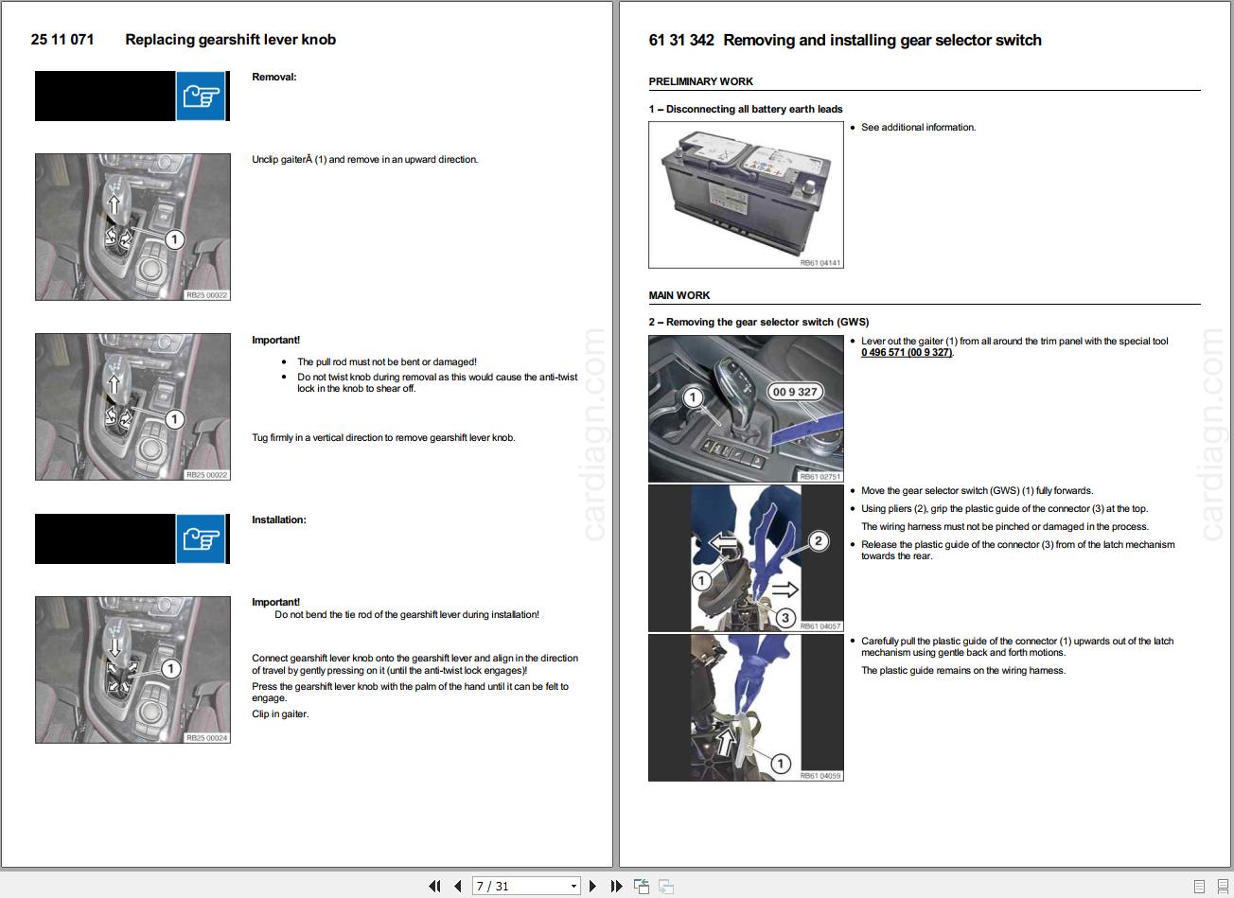Screen dimensions: 1234x898
Task: Enable continuous scrolling view icon
Action: pos(1222,886)
